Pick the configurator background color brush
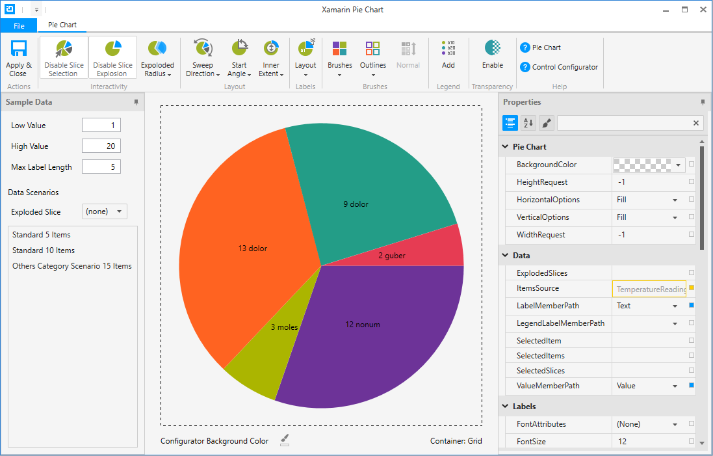This screenshot has height=456, width=713. 285,440
